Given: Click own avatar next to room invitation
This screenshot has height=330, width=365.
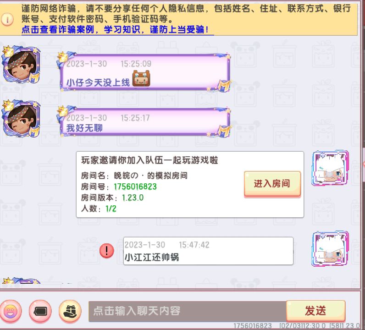Looking at the screenshot, I should [330, 168].
